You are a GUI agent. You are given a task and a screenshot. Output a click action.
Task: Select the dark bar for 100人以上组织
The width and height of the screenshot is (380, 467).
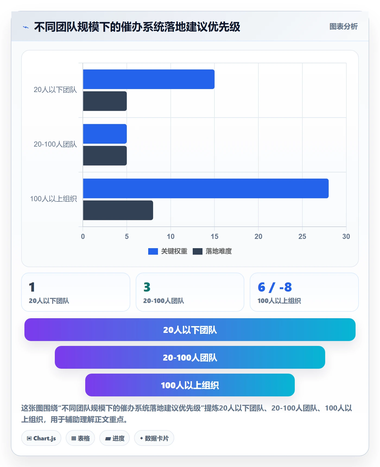pyautogui.click(x=118, y=210)
